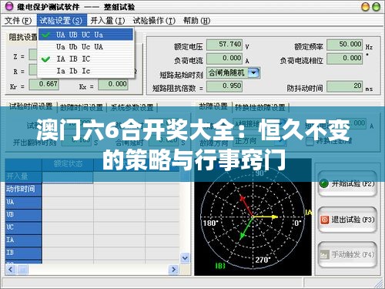The image size is (385, 289).
Task: Open the 试验操作(T) menu
Action: pos(154,21)
